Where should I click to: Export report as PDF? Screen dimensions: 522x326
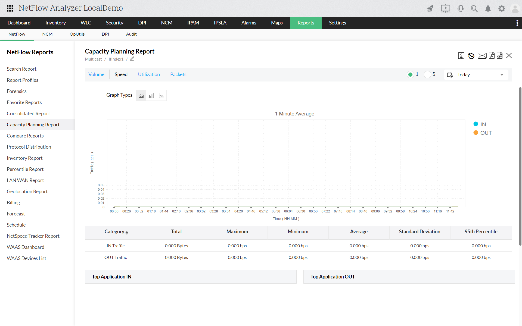[491, 55]
